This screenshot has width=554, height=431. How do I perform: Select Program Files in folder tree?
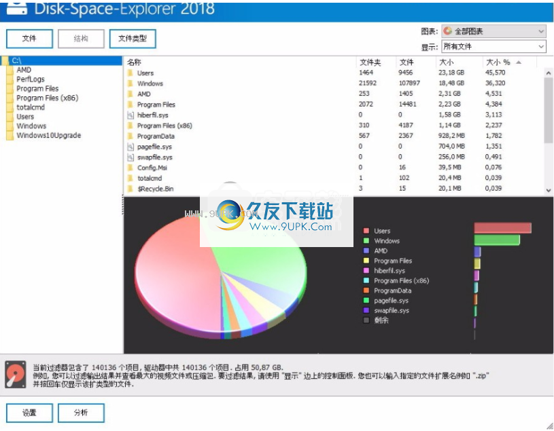tap(37, 88)
